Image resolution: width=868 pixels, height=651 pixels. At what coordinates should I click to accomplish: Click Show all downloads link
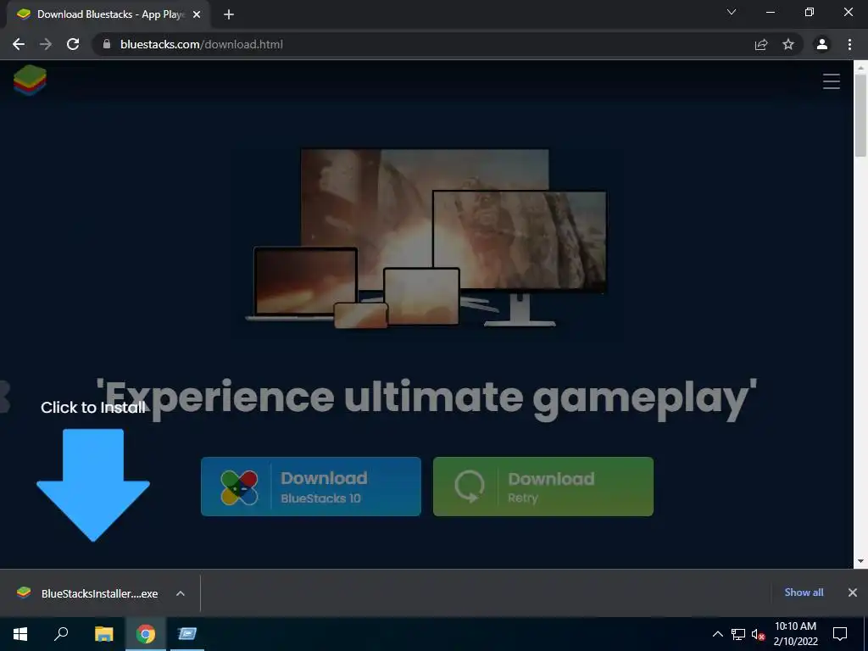point(804,593)
